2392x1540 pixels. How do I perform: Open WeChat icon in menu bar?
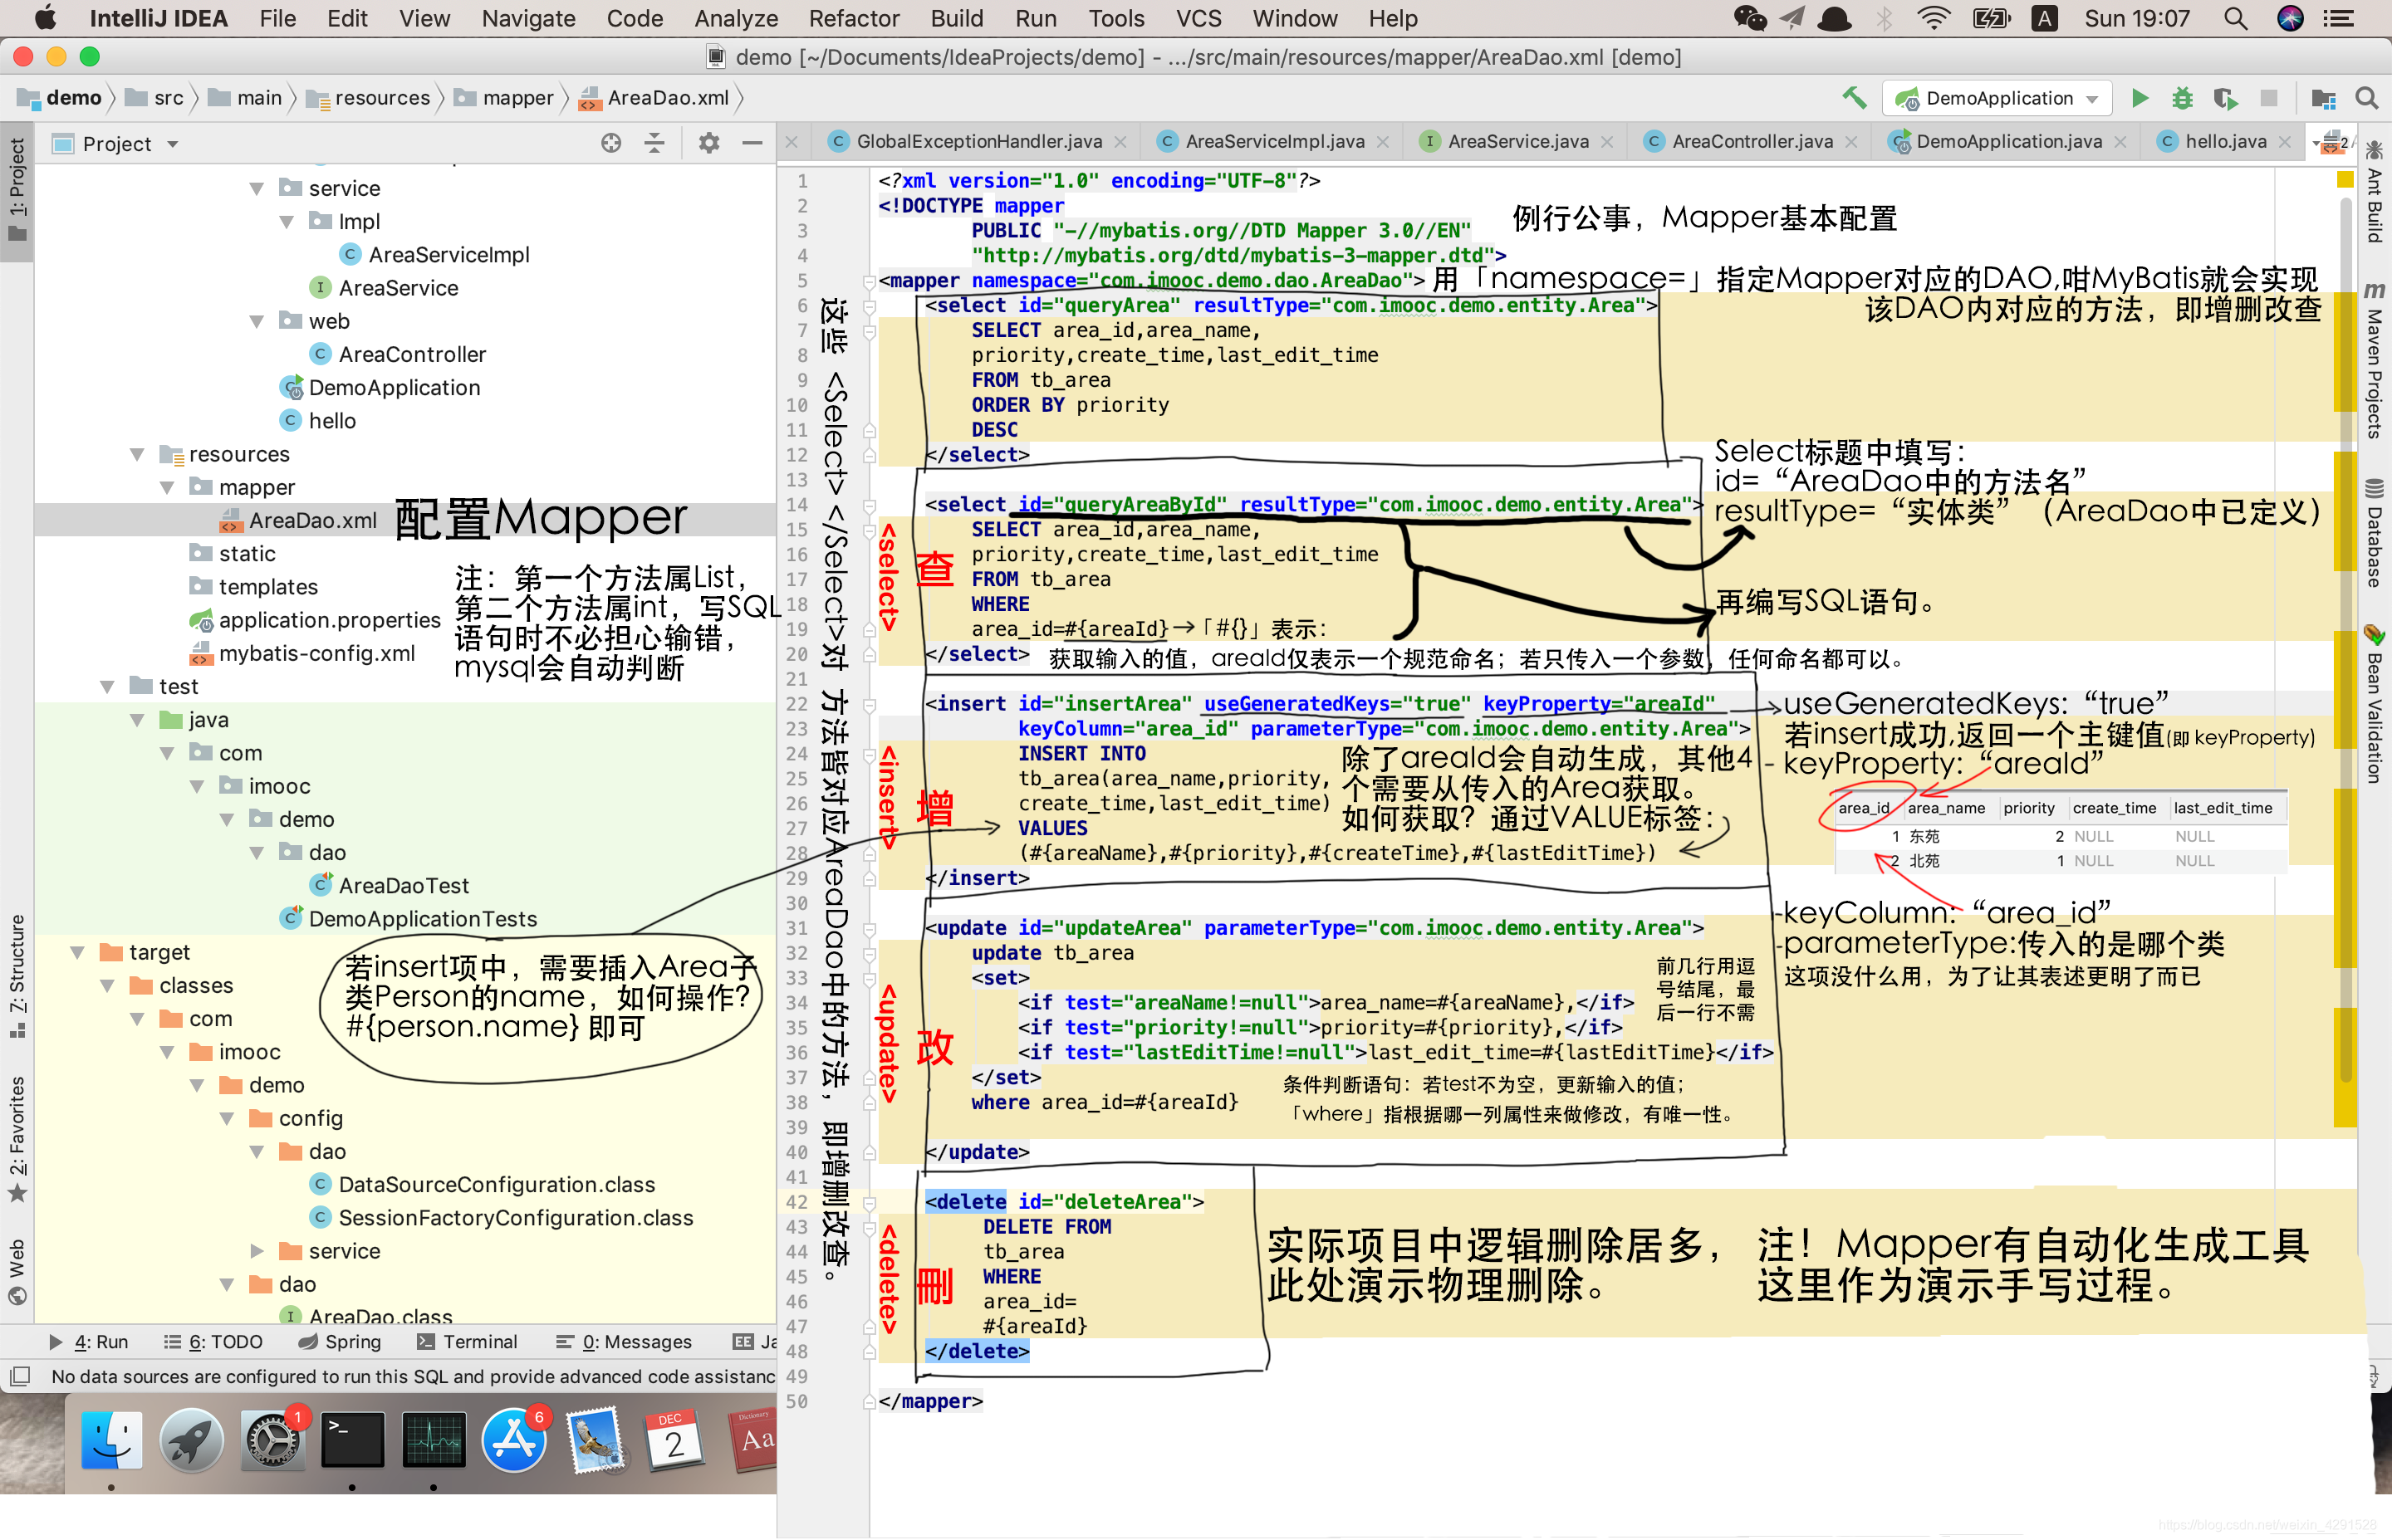point(1750,18)
